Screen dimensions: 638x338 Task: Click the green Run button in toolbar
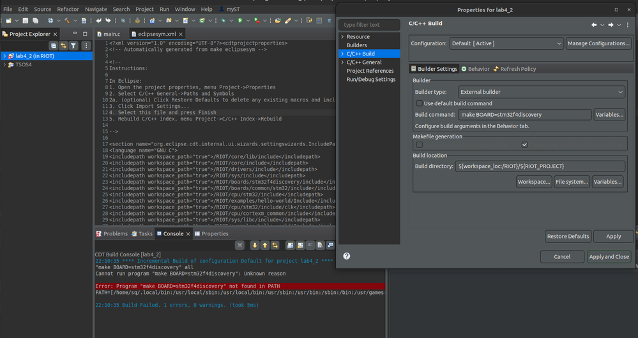coord(240,20)
